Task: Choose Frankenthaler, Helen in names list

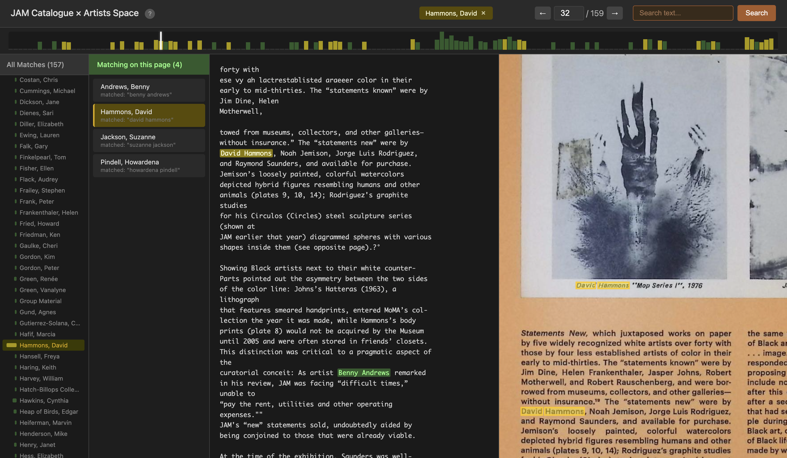Action: coord(49,212)
